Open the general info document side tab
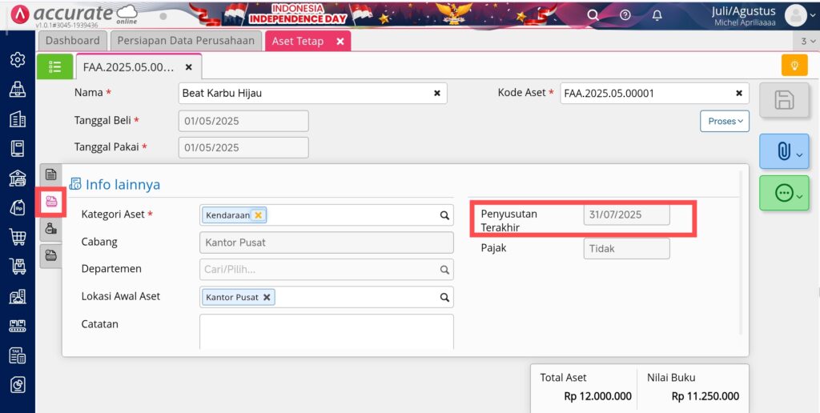The image size is (820, 413). coord(50,174)
